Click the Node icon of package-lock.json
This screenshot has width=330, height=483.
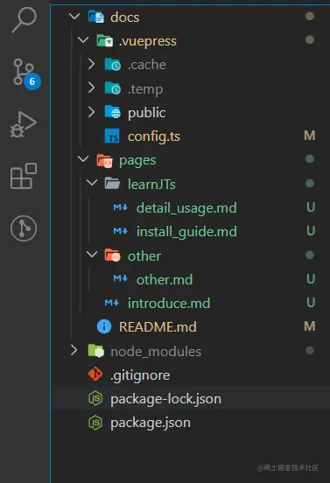(x=95, y=398)
